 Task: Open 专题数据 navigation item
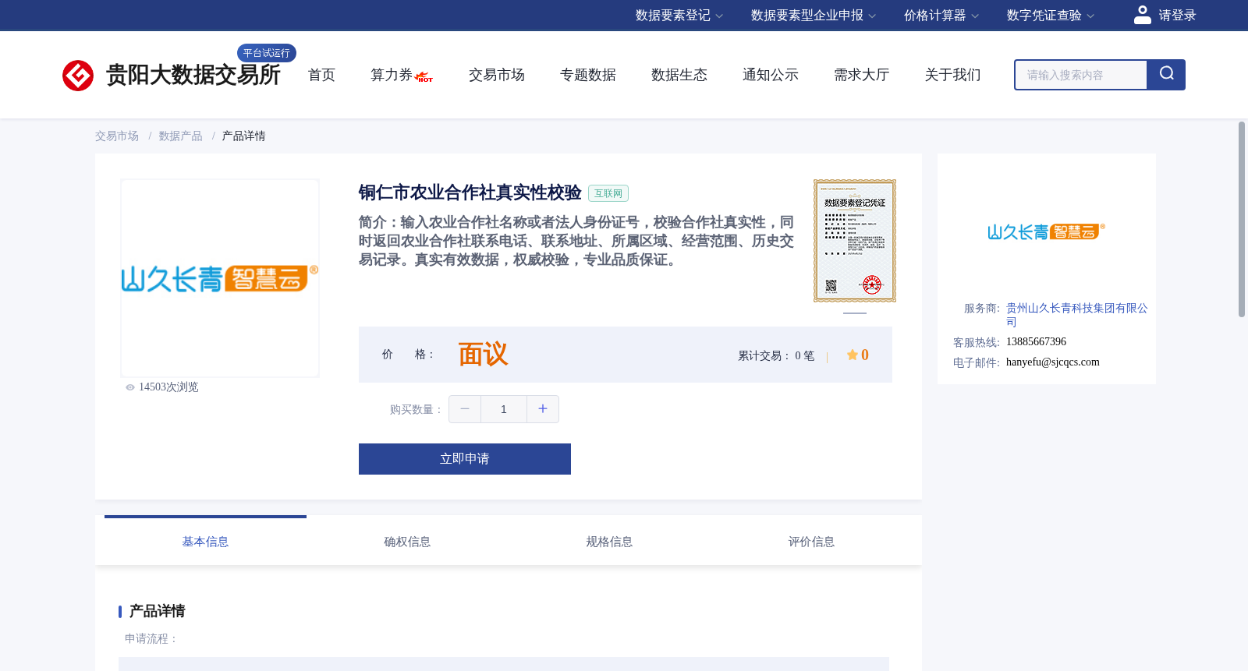tap(588, 75)
